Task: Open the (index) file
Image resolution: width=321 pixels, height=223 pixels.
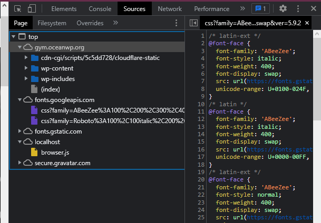Action: click(51, 89)
